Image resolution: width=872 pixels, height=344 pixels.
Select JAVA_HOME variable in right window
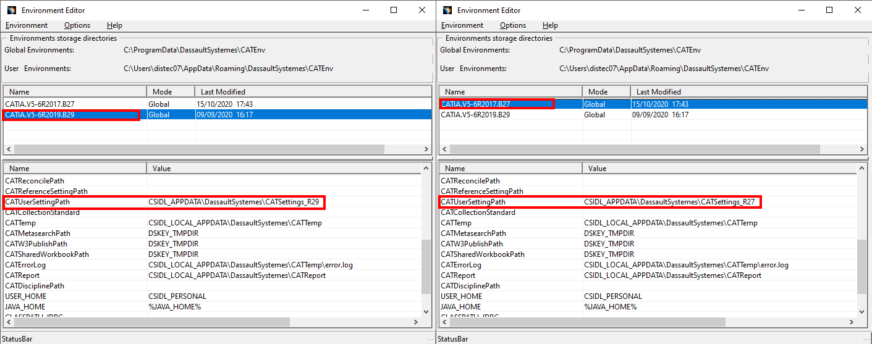pyautogui.click(x=460, y=307)
